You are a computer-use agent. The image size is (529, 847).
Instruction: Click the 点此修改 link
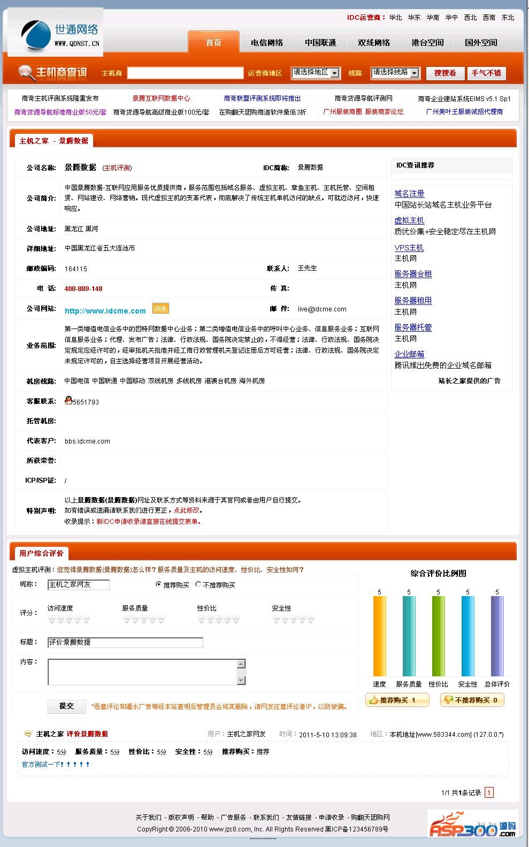pos(186,510)
